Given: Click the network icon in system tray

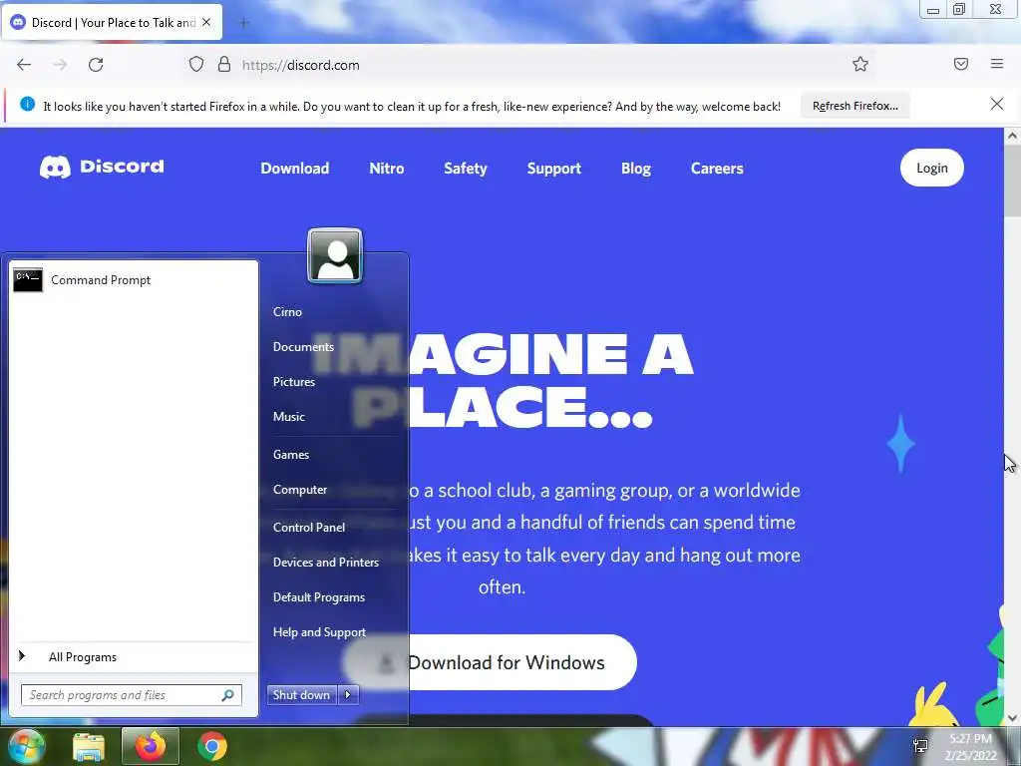Looking at the screenshot, I should (x=920, y=746).
